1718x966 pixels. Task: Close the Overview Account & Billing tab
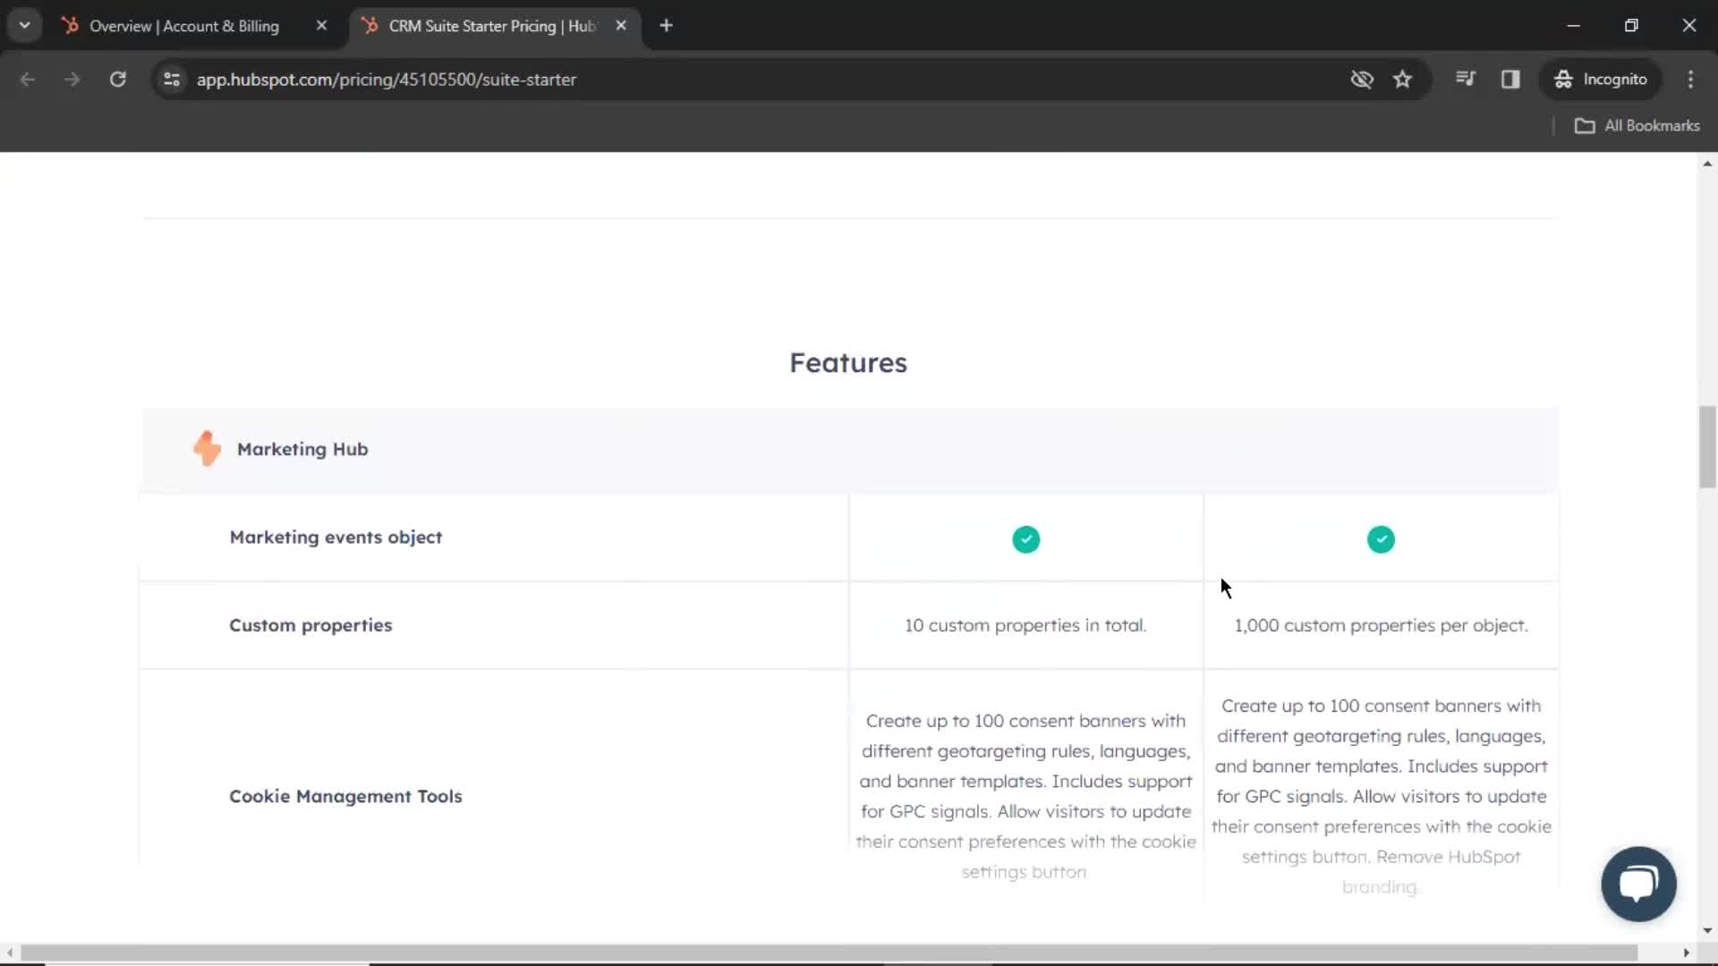pos(321,26)
